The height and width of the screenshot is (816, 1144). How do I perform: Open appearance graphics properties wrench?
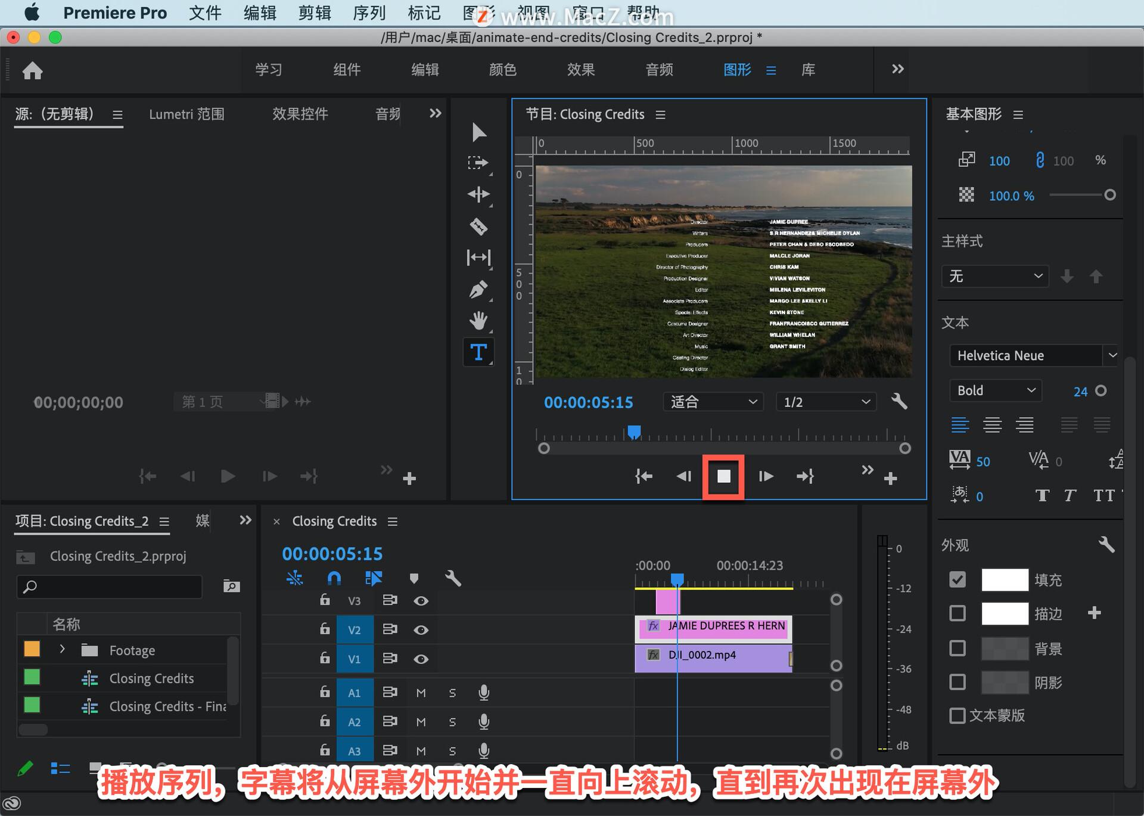(x=1106, y=544)
